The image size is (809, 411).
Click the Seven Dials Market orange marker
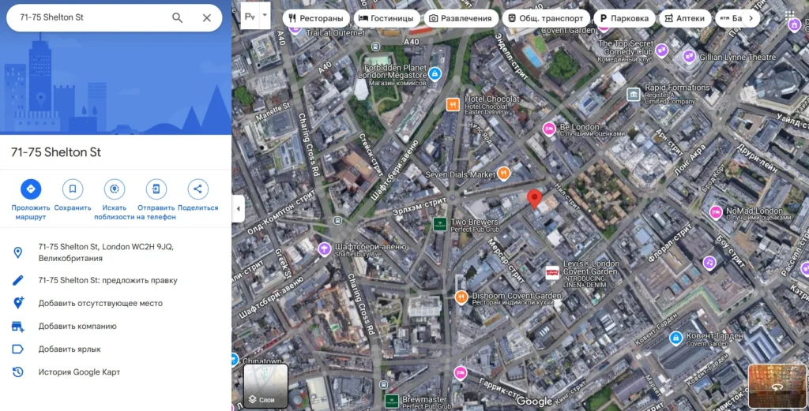click(x=503, y=174)
